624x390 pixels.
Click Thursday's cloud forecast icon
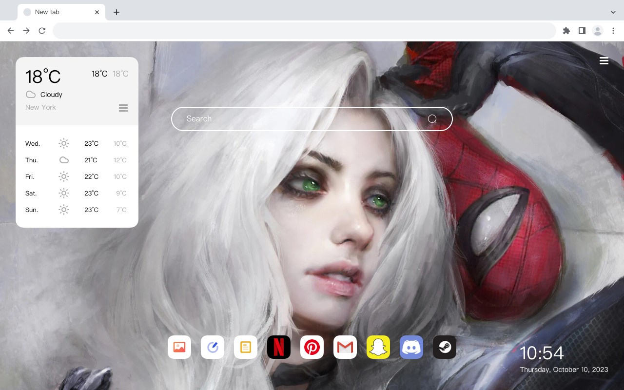[x=64, y=160]
